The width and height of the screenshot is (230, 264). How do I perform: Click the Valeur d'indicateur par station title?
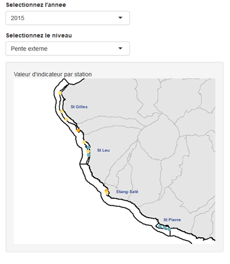pyautogui.click(x=52, y=74)
